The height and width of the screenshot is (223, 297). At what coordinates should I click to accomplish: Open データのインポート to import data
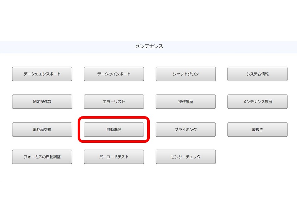pos(114,74)
